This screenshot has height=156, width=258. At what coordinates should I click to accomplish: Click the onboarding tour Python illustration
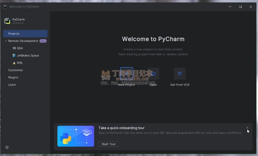(x=76, y=136)
